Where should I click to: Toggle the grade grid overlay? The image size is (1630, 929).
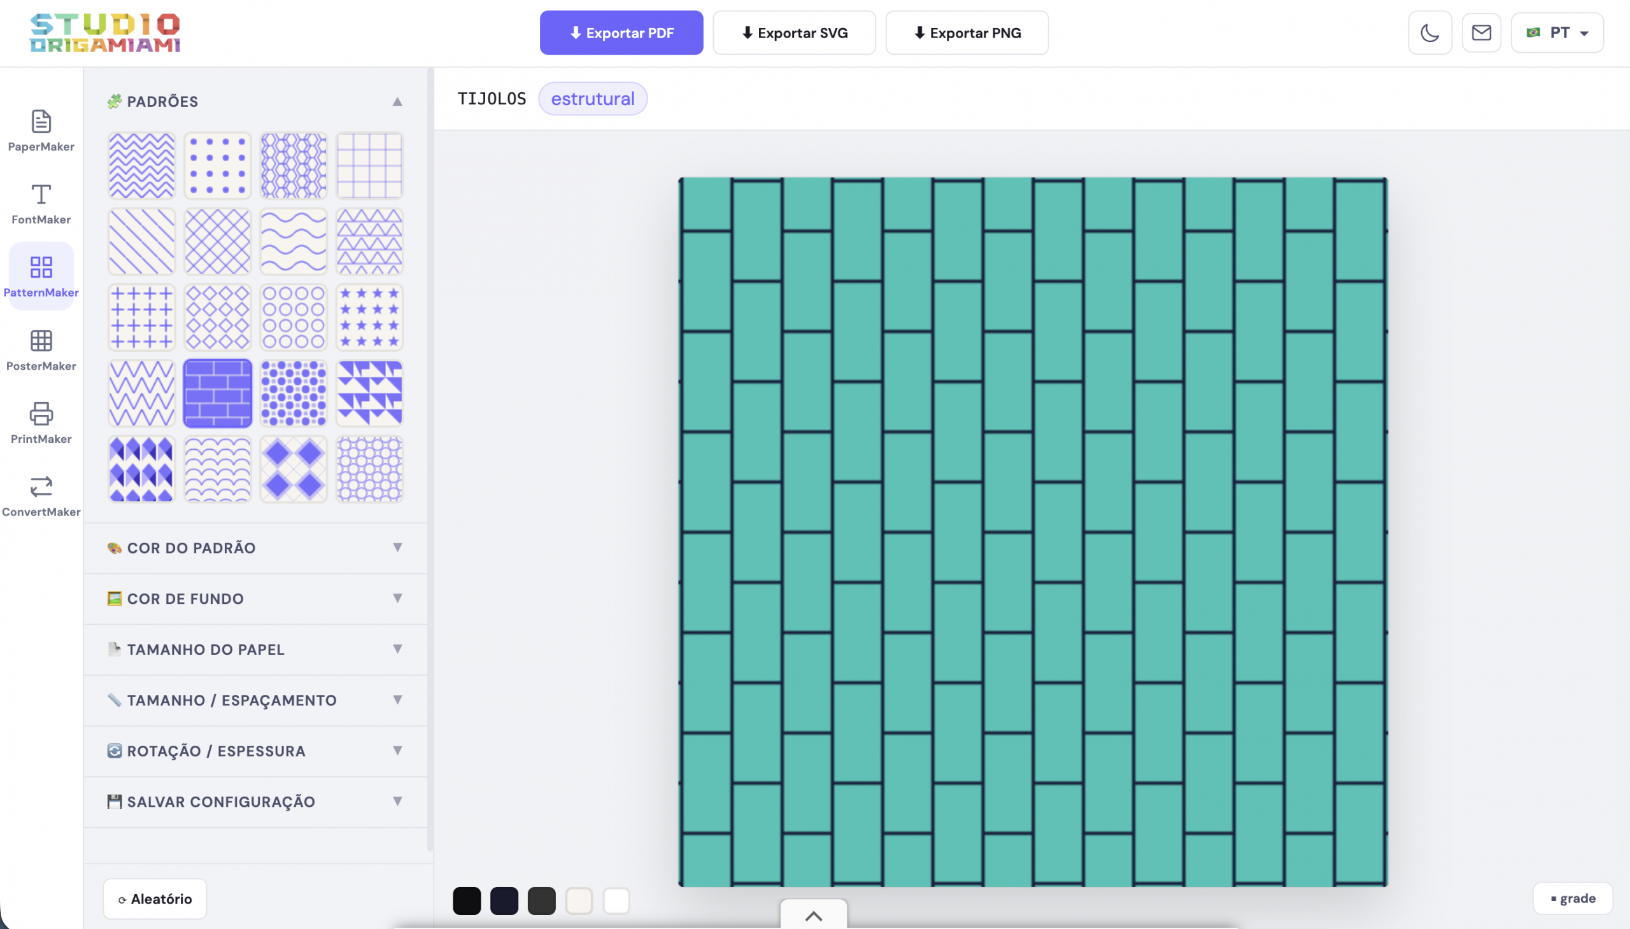1572,898
